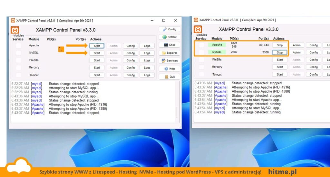Click Apache ports '80, 443' value
330x177 pixels.
[x=264, y=45]
